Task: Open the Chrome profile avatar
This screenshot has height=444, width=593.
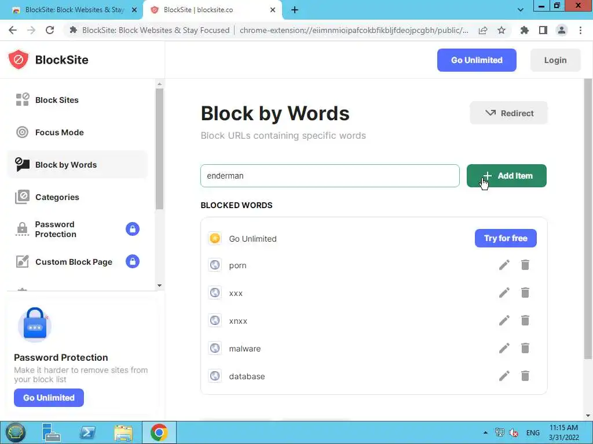Action: pyautogui.click(x=562, y=30)
